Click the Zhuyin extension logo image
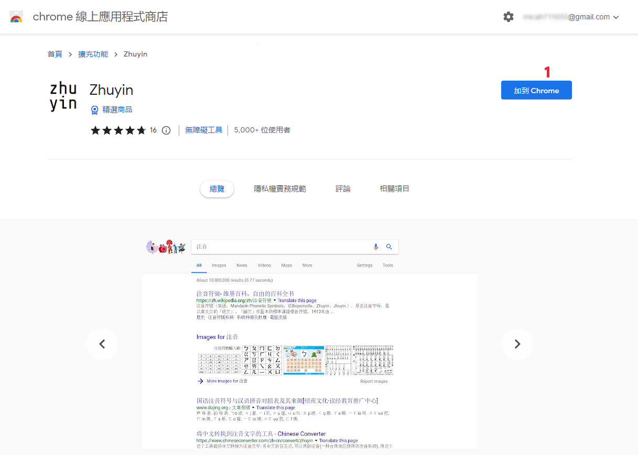Screen dimensions: 638x455 [x=63, y=96]
